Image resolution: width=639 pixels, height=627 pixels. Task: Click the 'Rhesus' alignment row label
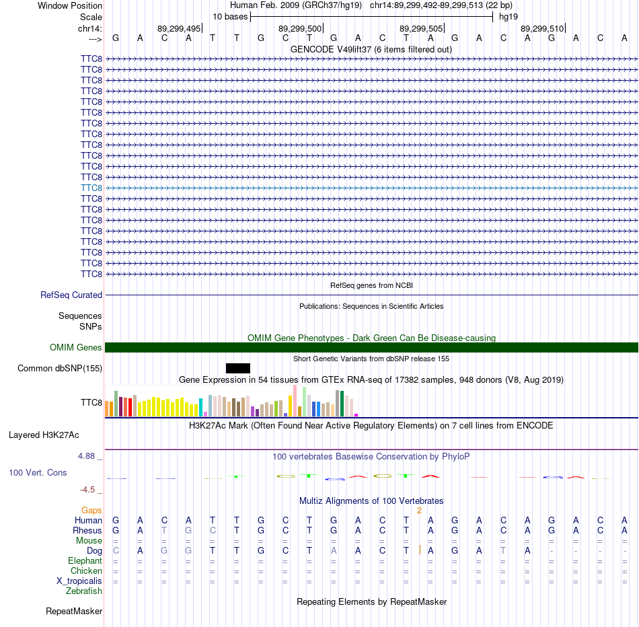(x=87, y=531)
